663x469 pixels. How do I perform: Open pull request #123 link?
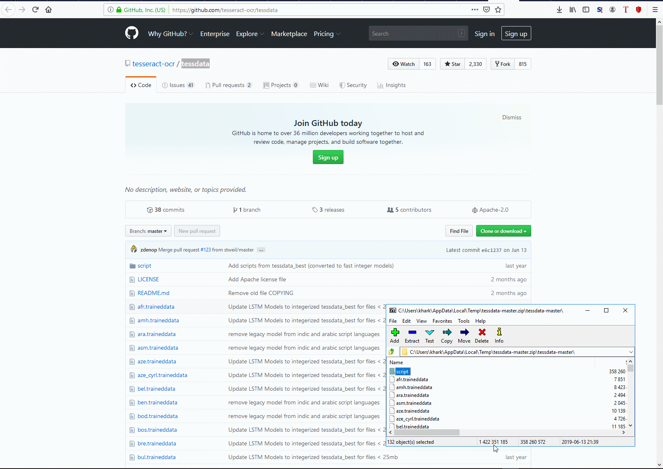click(x=206, y=250)
